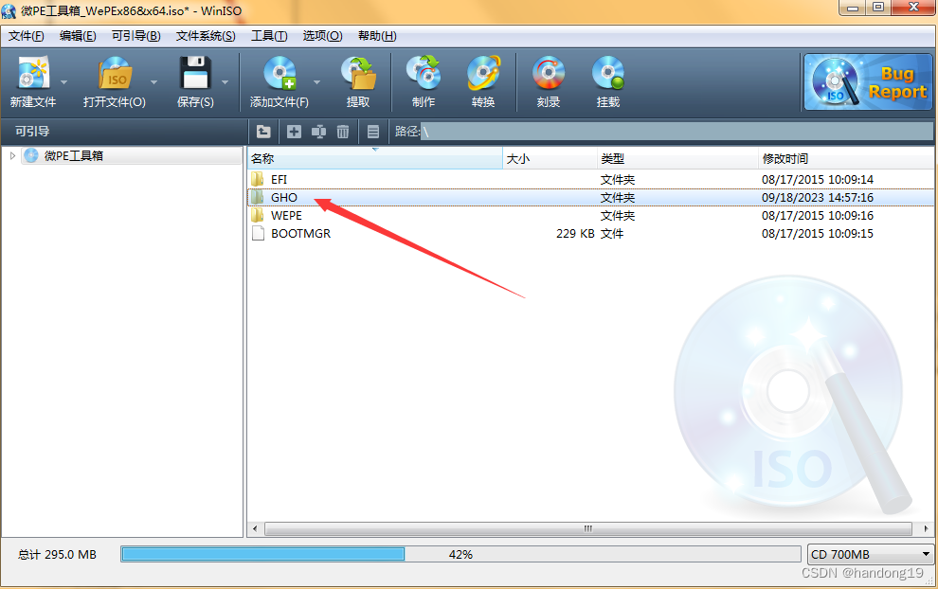This screenshot has width=938, height=589.
Task: Click the Burn (刻录) disc icon
Action: [x=548, y=73]
